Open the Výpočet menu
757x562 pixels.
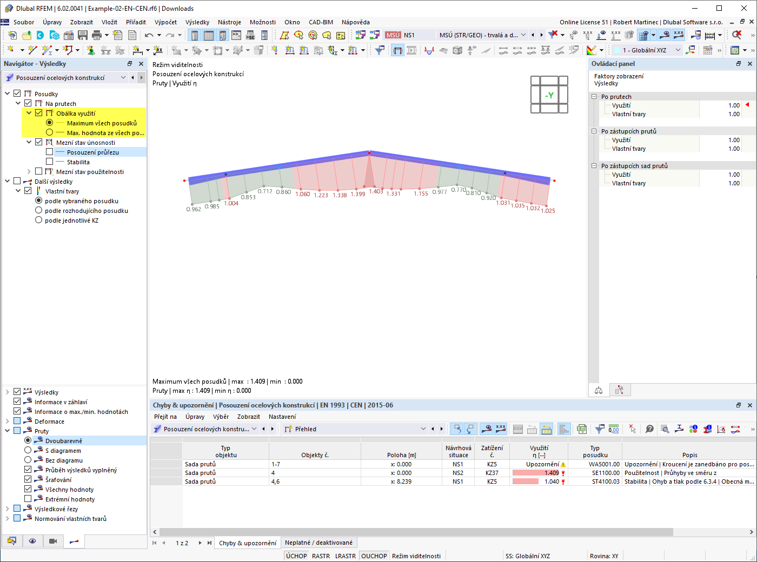pos(165,22)
